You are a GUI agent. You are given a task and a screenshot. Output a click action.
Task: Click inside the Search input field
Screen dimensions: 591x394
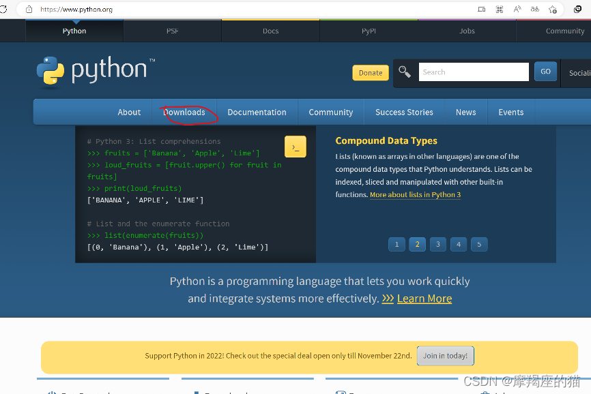(x=474, y=72)
